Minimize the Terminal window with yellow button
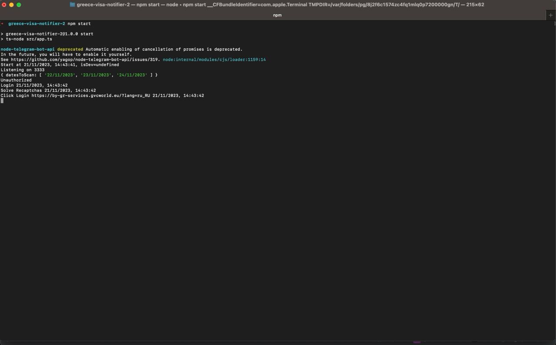The height and width of the screenshot is (345, 556). pos(12,5)
